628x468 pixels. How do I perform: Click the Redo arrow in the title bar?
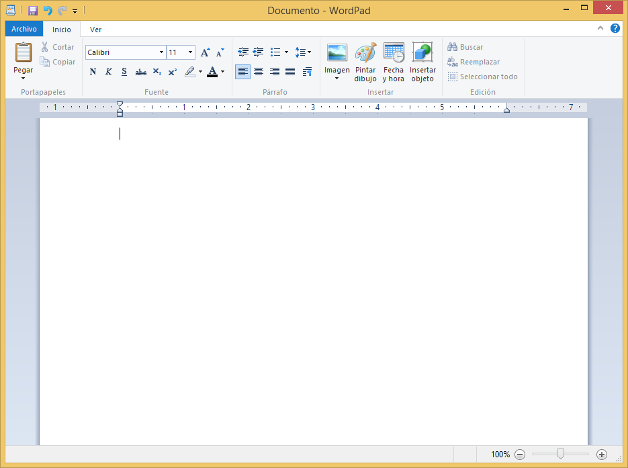pyautogui.click(x=62, y=11)
